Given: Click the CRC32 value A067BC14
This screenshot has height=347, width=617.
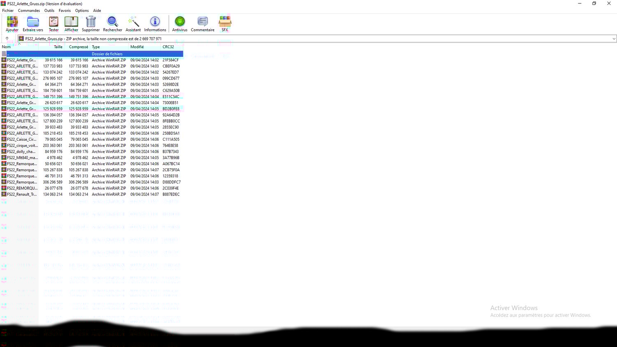Looking at the screenshot, I should [171, 164].
